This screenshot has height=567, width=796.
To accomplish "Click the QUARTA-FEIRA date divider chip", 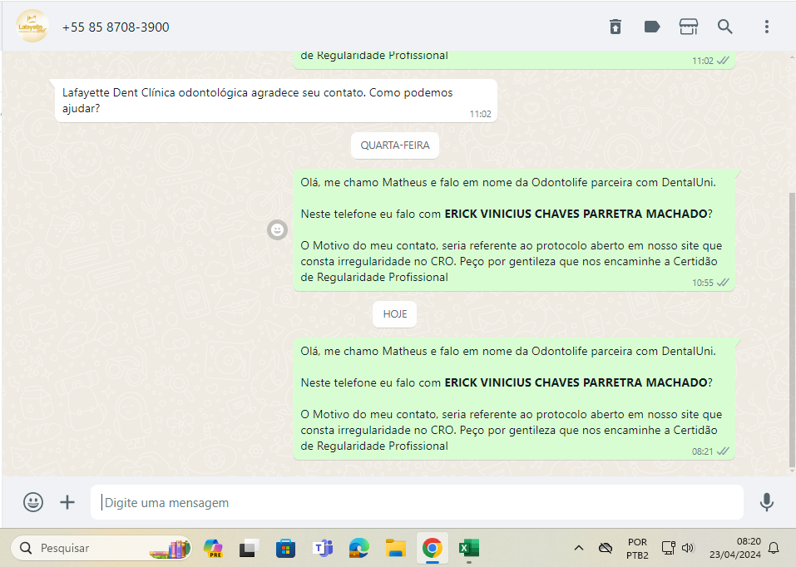I will [395, 145].
